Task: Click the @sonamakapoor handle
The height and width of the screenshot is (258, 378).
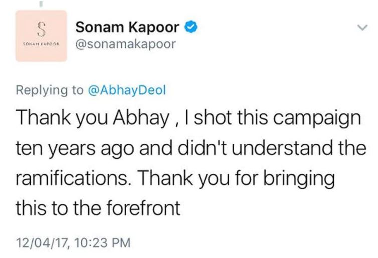Action: pyautogui.click(x=125, y=45)
